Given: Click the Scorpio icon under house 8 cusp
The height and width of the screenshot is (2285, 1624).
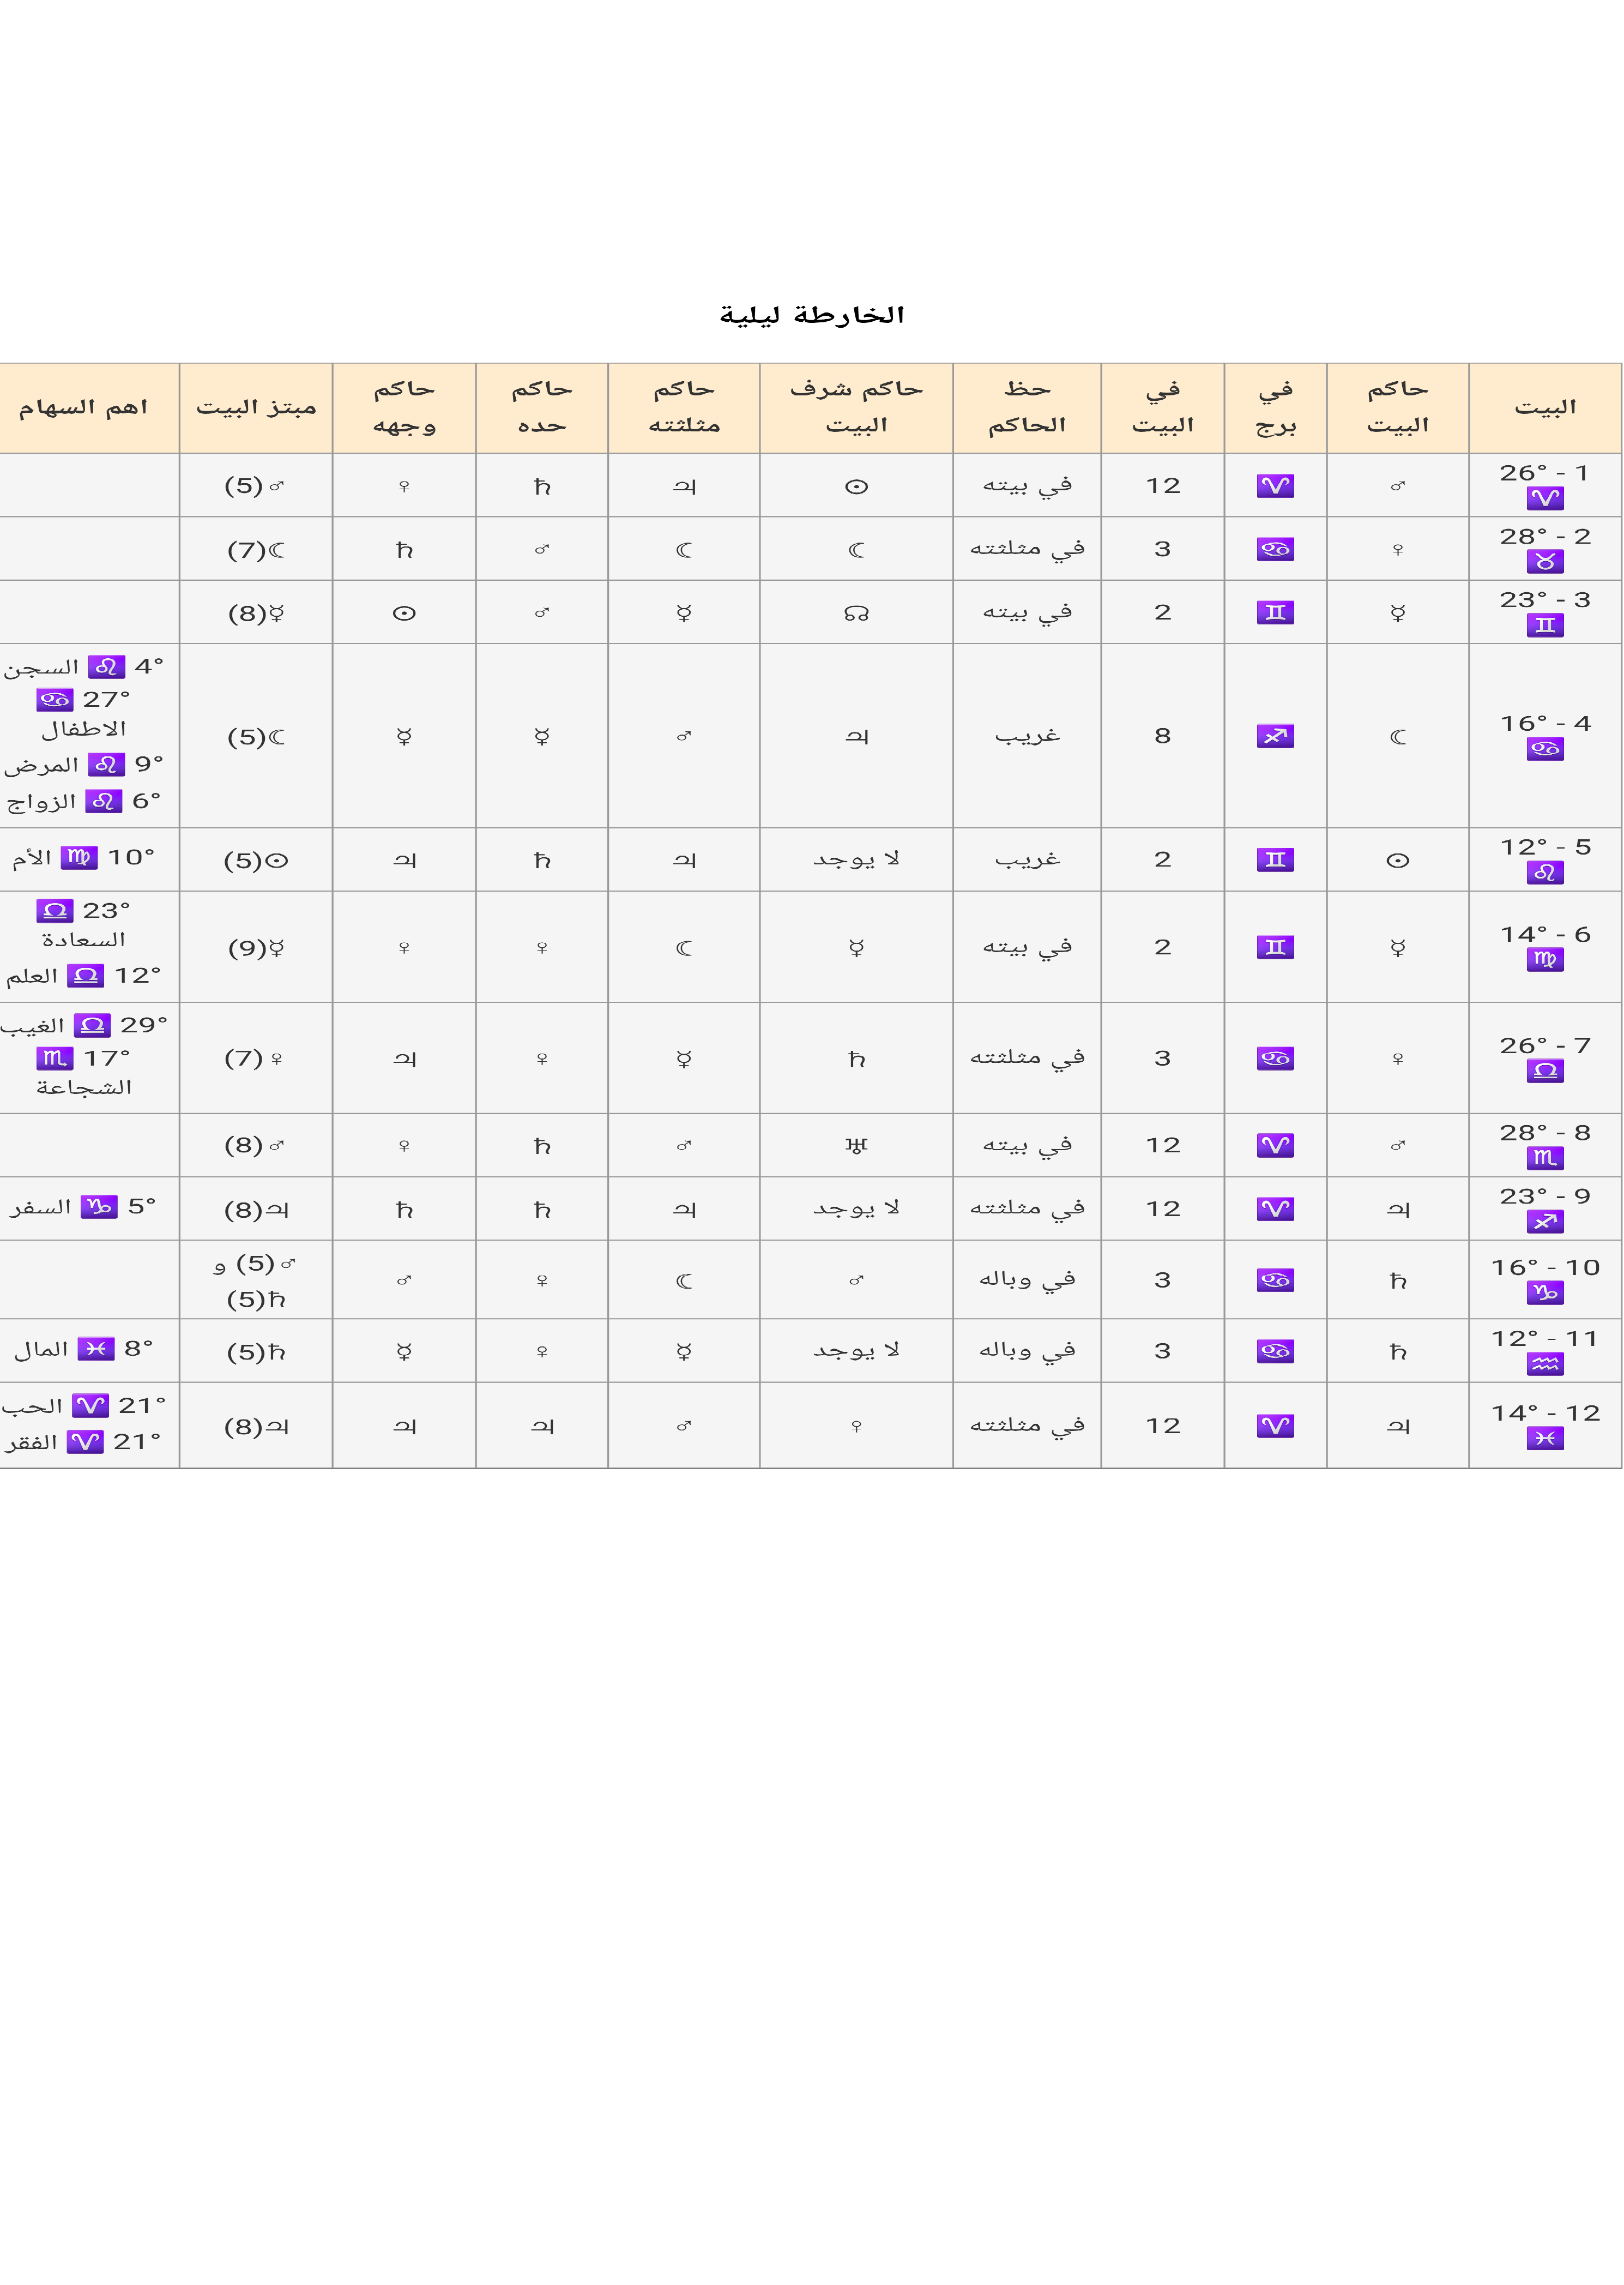Looking at the screenshot, I should point(1545,1158).
